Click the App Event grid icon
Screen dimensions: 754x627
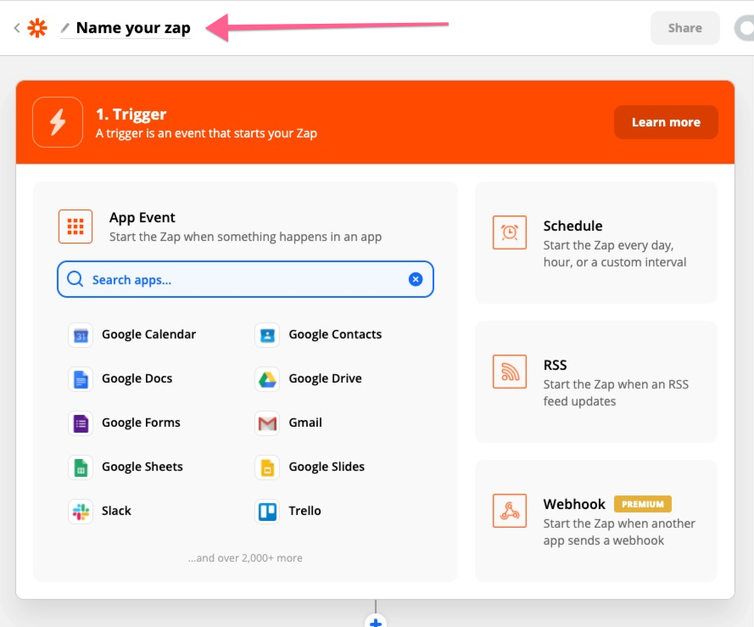pyautogui.click(x=75, y=227)
